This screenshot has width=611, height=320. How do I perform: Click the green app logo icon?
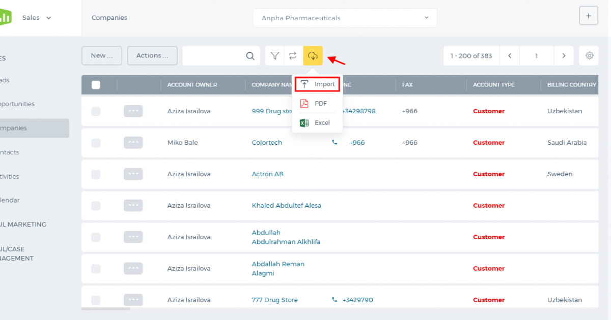(x=5, y=17)
